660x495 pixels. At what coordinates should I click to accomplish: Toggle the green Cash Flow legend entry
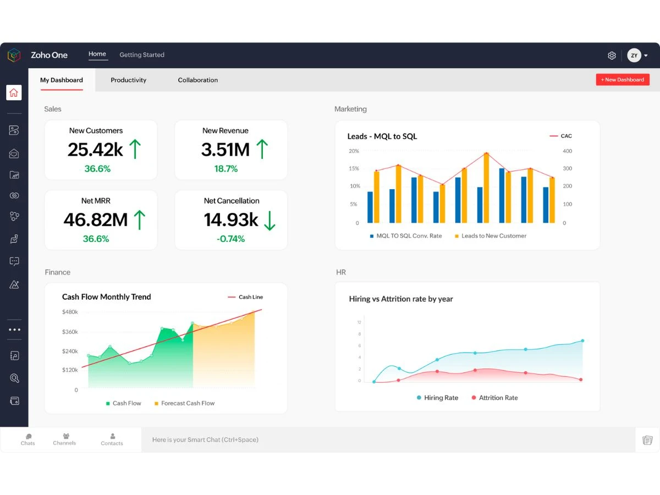[123, 403]
